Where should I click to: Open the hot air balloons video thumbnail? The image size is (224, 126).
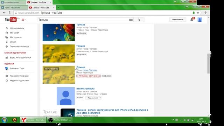(x=58, y=33)
